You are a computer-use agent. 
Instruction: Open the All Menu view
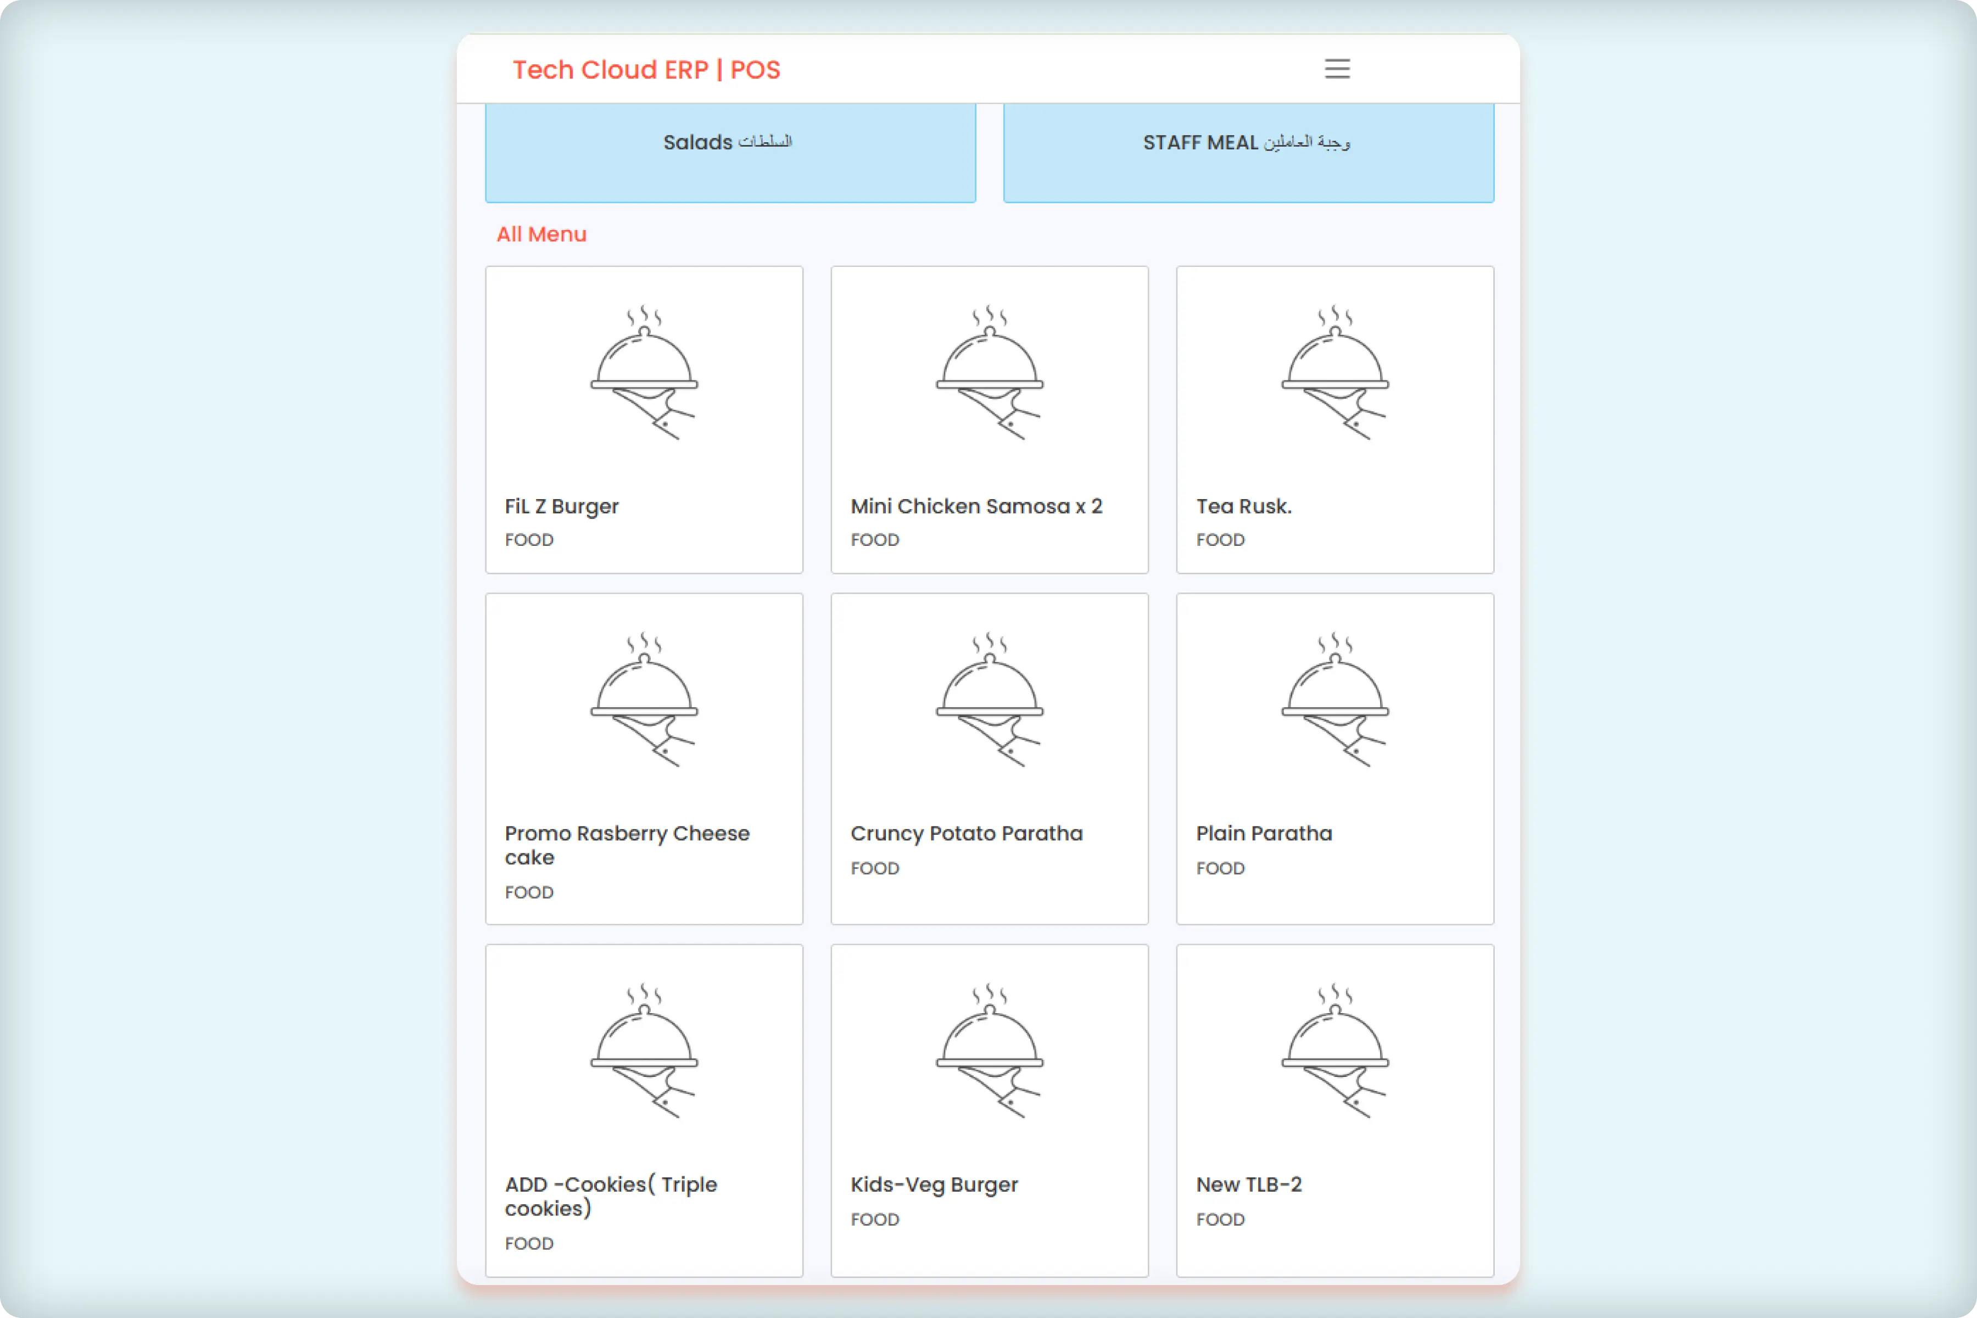point(541,234)
